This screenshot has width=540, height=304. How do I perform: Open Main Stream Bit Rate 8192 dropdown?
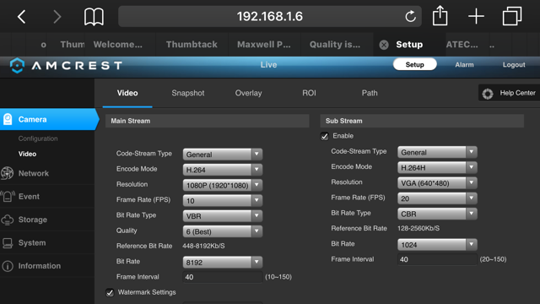click(x=223, y=263)
